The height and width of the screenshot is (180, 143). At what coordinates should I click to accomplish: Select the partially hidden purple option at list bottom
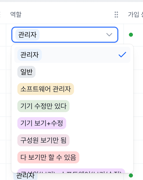pyautogui.click(x=71, y=171)
